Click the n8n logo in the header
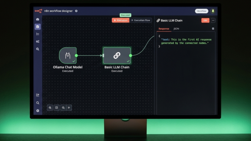This screenshot has width=251, height=141. 39,11
